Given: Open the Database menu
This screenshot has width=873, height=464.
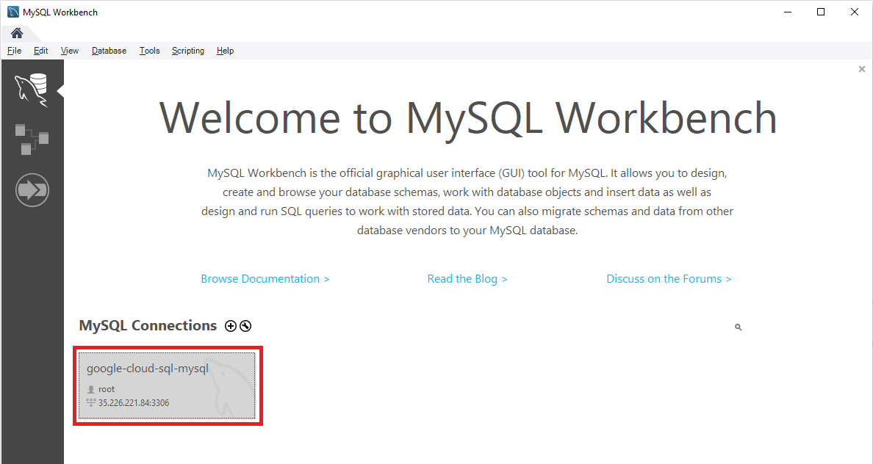Looking at the screenshot, I should pos(109,51).
